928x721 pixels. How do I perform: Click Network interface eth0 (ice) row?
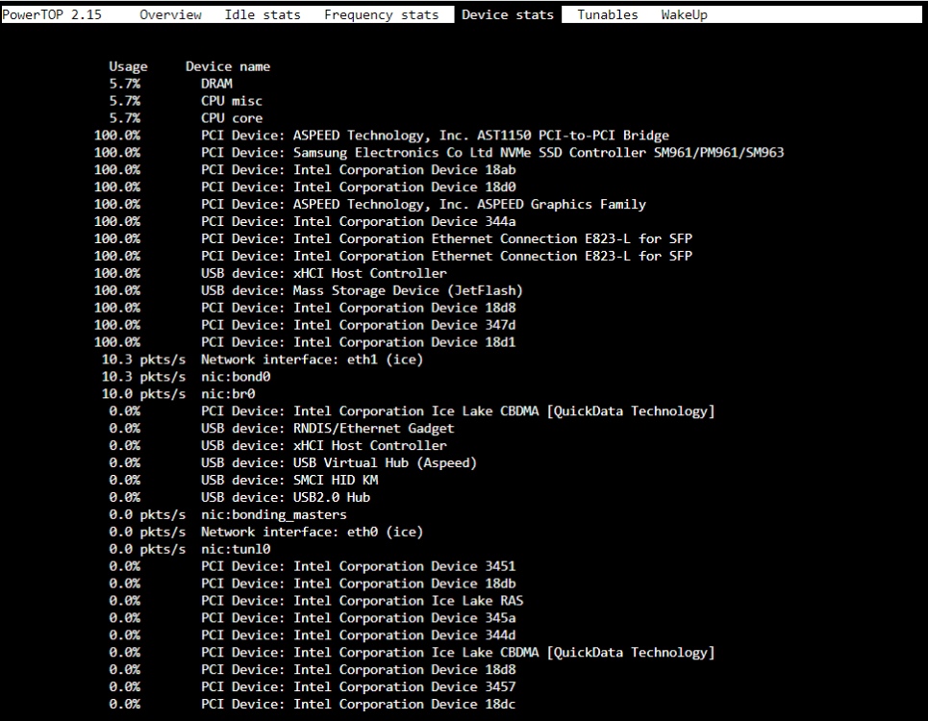pos(266,532)
